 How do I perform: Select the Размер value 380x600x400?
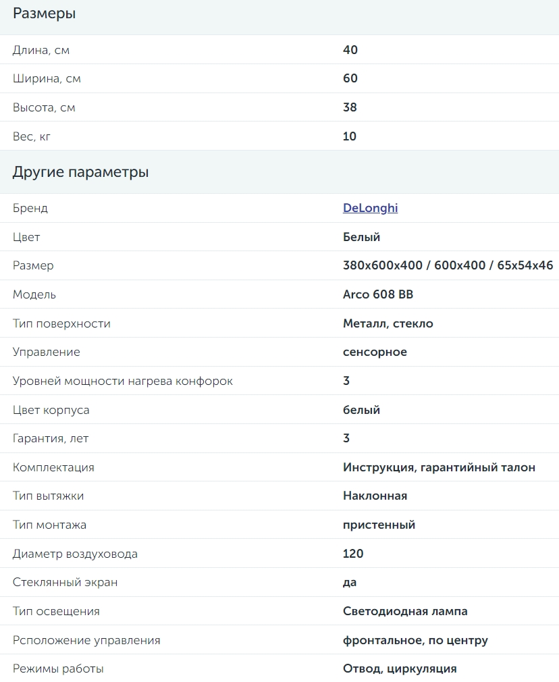pyautogui.click(x=383, y=265)
